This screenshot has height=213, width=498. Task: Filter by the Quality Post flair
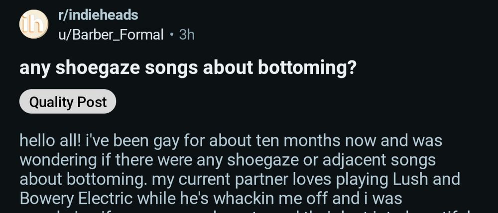(68, 102)
